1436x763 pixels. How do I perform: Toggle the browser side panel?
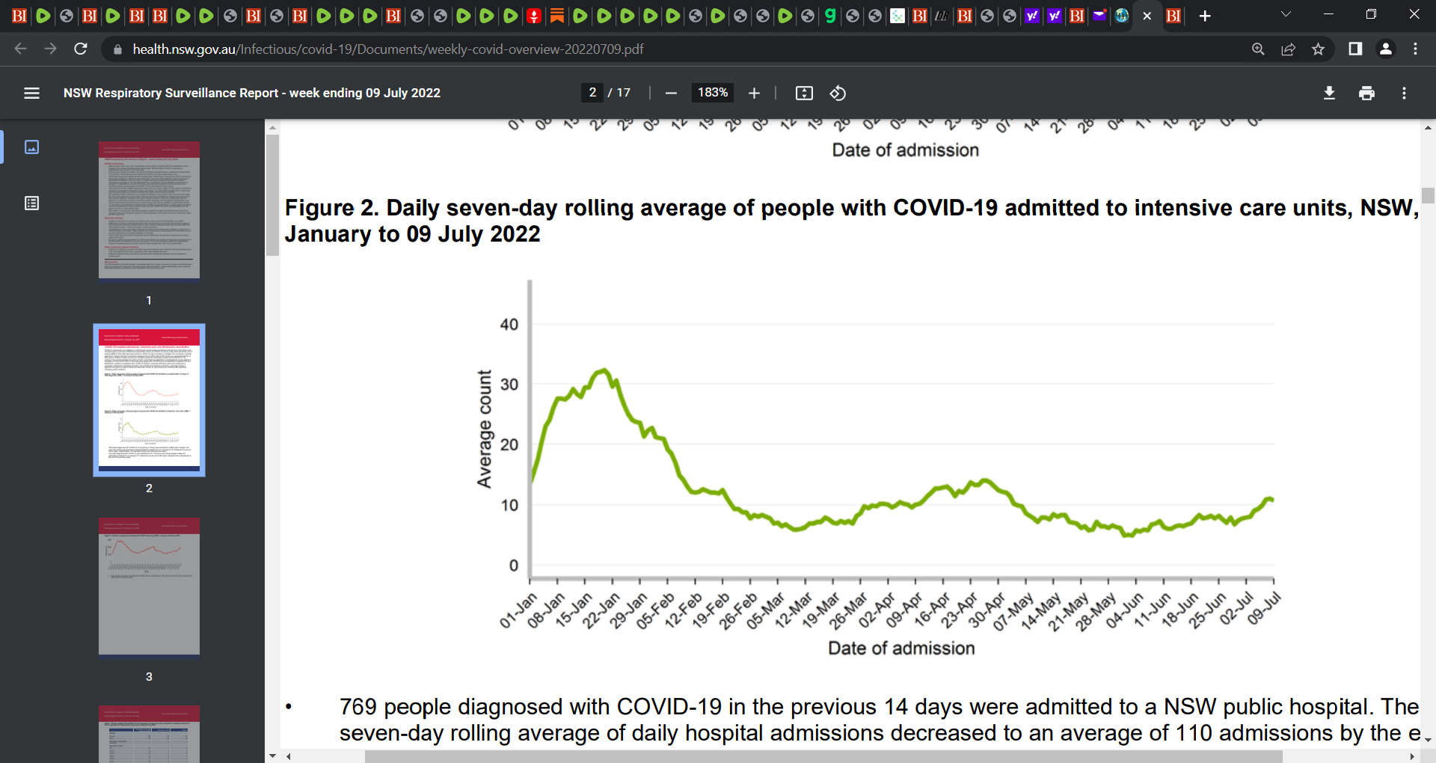click(1354, 49)
